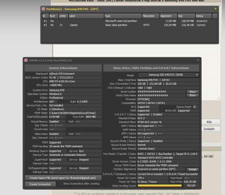Select the Microsoft reserved partition row

[x=130, y=21]
